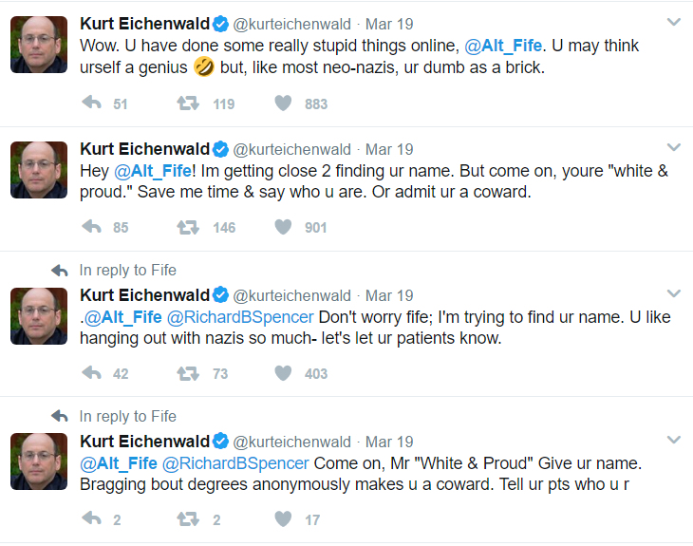Reply to the tweet with 85 replies

coord(92,227)
